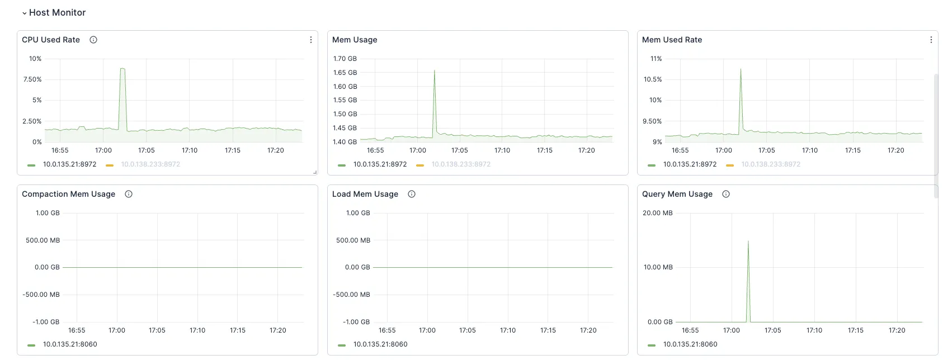Click info icon beside Load Mem Usage
The height and width of the screenshot is (360, 943).
click(x=412, y=194)
